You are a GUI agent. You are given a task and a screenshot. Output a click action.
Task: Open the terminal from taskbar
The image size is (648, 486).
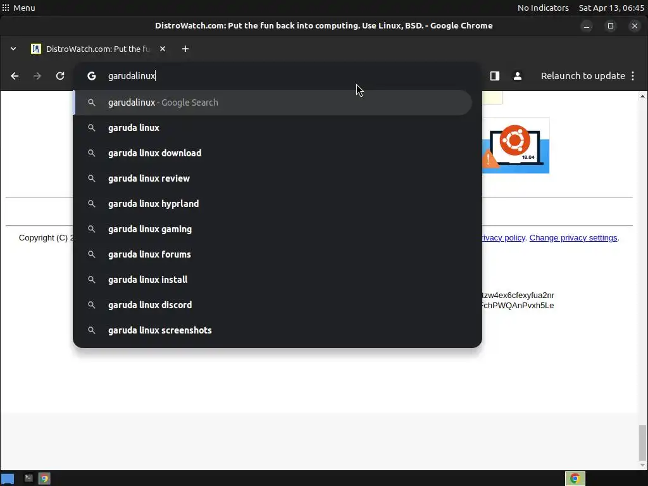[x=28, y=478]
